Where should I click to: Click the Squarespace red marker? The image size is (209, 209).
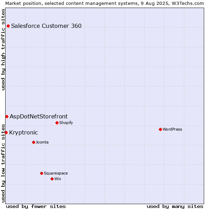[41, 173]
